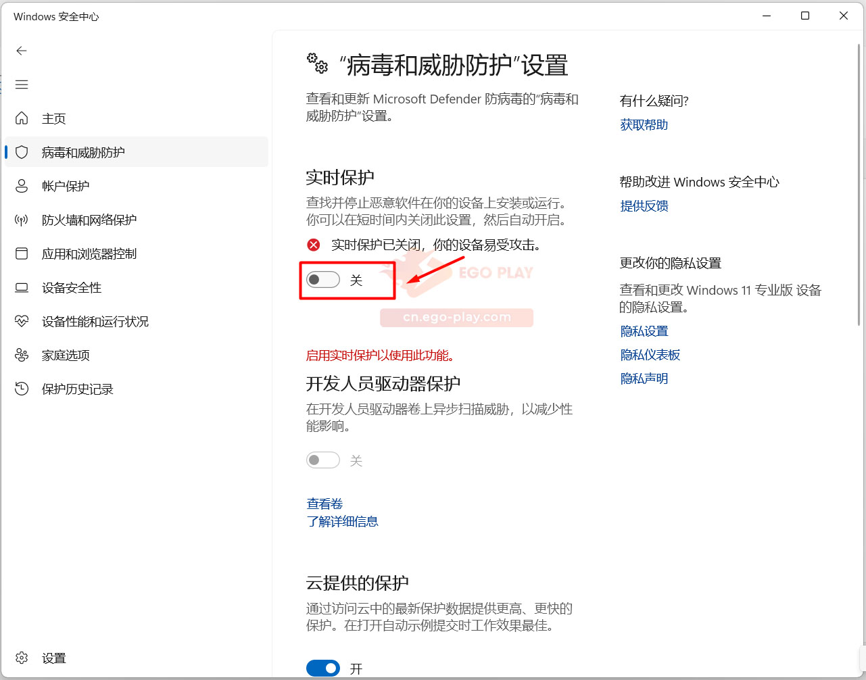Click the warning text 实时保护已关闭，你的设备易受攻击。

(436, 245)
